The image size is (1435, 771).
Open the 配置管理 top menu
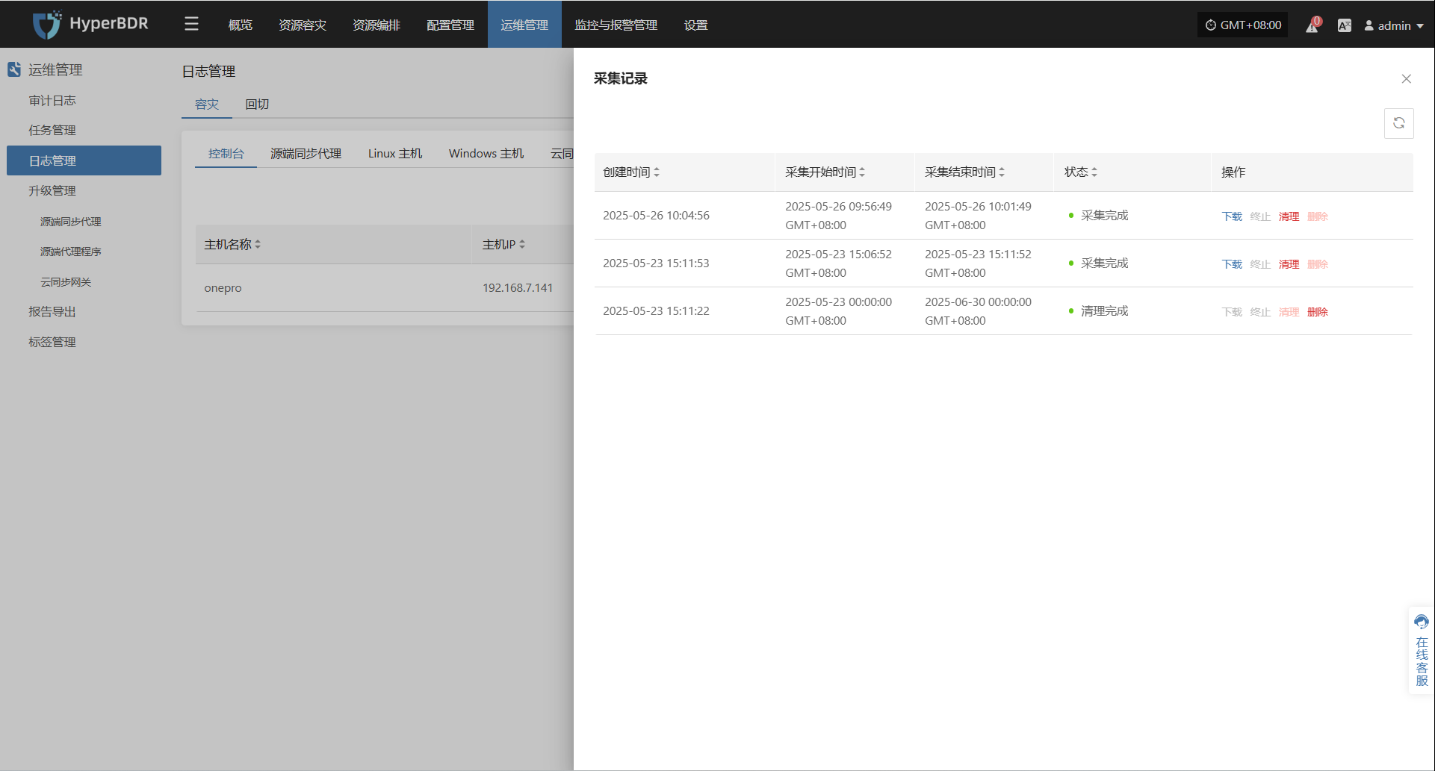click(450, 25)
